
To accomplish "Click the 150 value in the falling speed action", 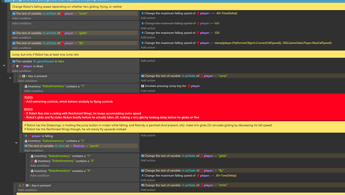I will click(x=217, y=33).
